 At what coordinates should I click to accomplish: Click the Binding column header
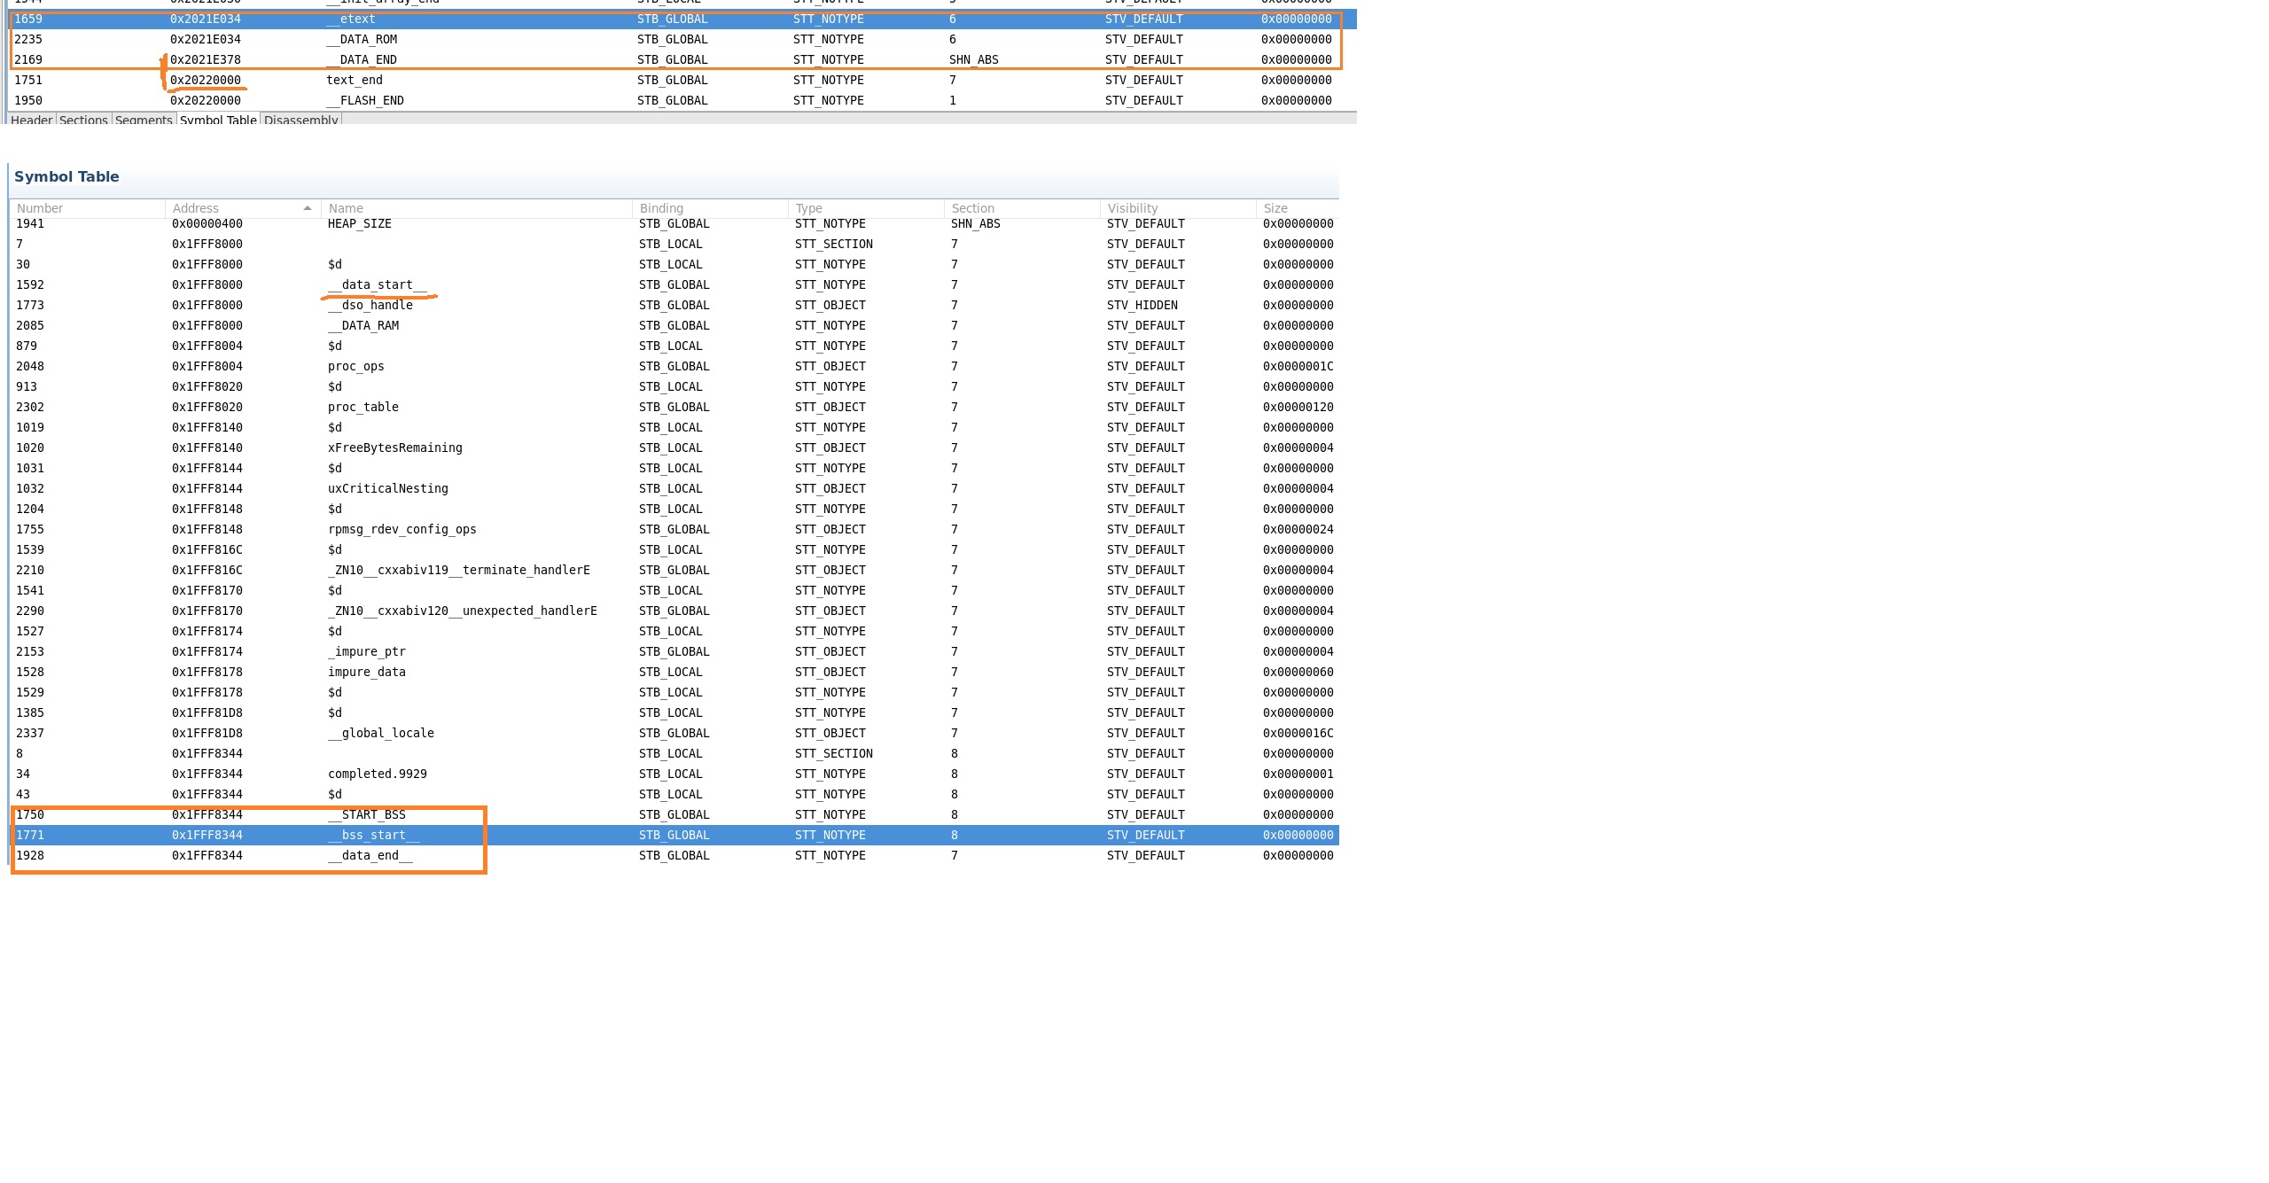click(x=661, y=208)
